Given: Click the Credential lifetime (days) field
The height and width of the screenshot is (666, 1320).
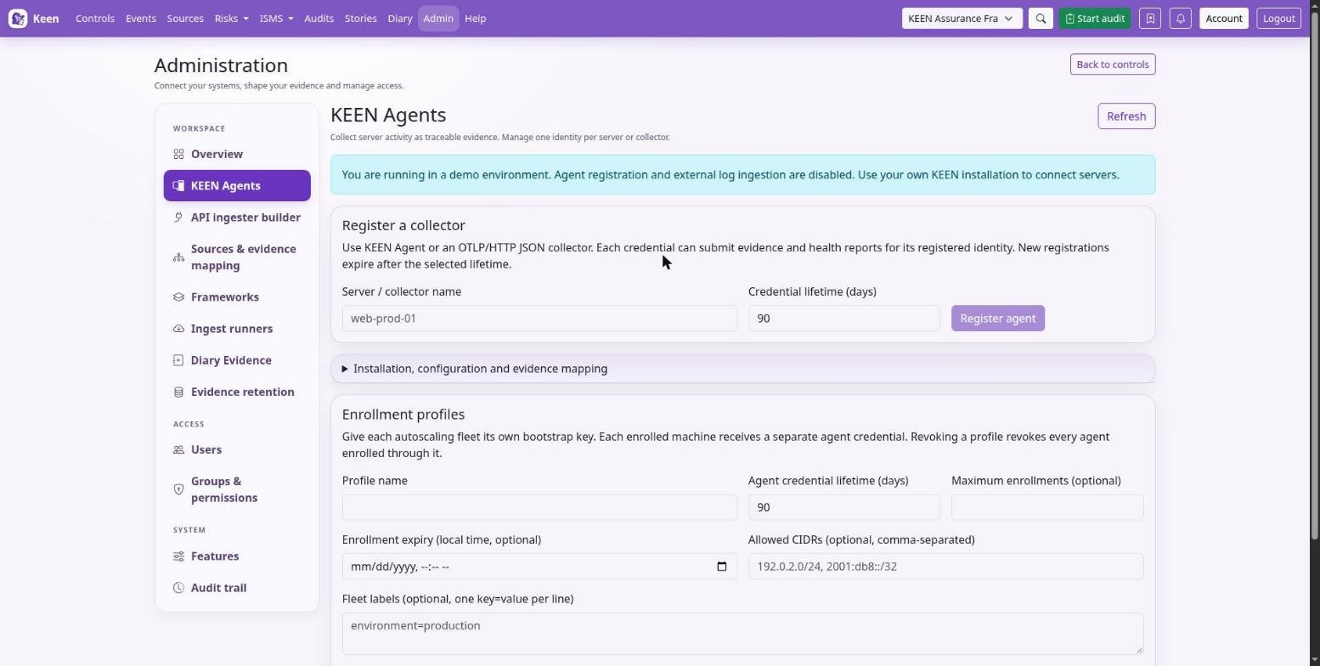Looking at the screenshot, I should (844, 319).
